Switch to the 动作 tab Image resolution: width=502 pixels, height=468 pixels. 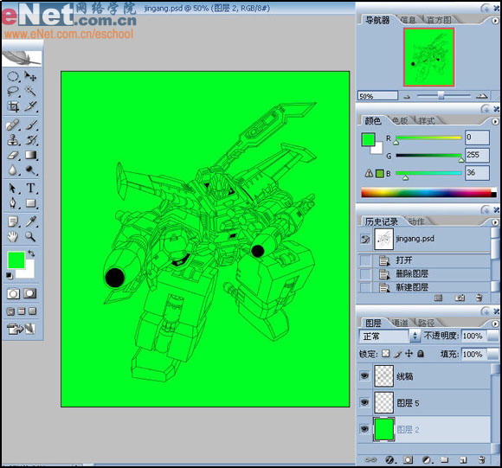point(416,221)
